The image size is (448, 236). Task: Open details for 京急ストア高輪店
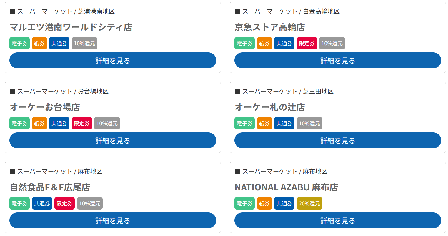coord(338,60)
